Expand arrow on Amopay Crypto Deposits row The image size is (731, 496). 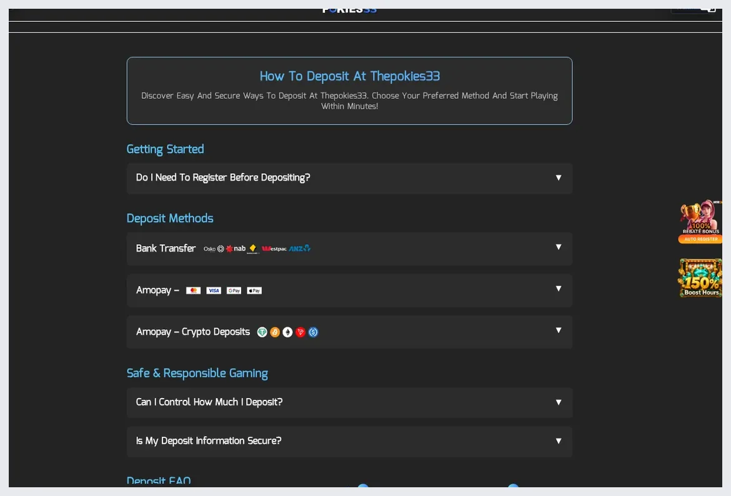559,330
